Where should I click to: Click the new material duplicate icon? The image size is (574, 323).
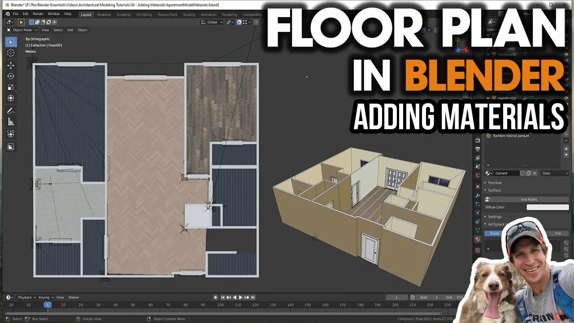[x=528, y=173]
